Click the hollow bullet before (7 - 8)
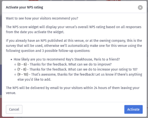 15,70
